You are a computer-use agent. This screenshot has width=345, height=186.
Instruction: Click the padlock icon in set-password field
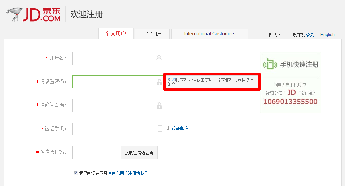(x=159, y=82)
